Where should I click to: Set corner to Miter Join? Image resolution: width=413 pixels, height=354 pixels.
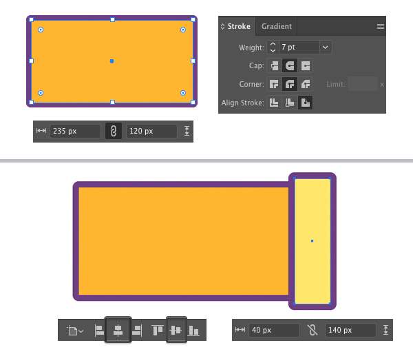point(275,85)
